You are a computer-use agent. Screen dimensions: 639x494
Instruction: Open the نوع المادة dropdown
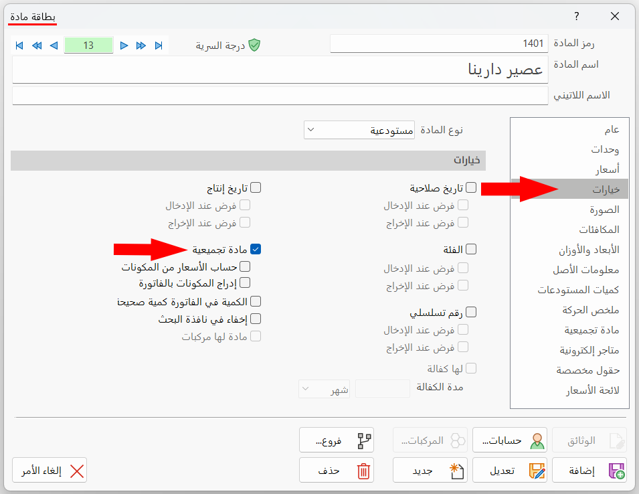tap(359, 130)
